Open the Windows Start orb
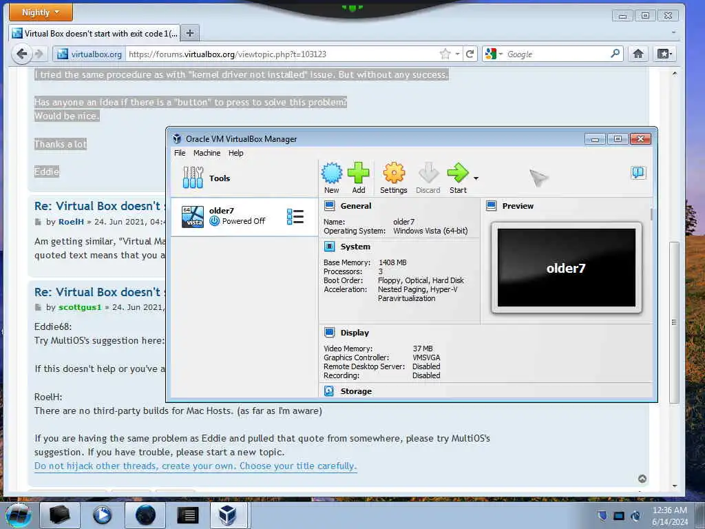Viewport: 705px width, 529px height. pyautogui.click(x=19, y=515)
